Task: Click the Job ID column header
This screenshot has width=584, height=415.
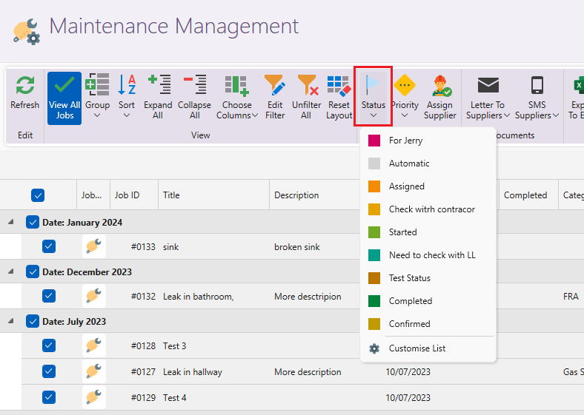Action: click(127, 195)
